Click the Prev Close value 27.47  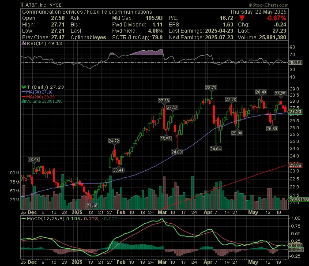(58, 37)
